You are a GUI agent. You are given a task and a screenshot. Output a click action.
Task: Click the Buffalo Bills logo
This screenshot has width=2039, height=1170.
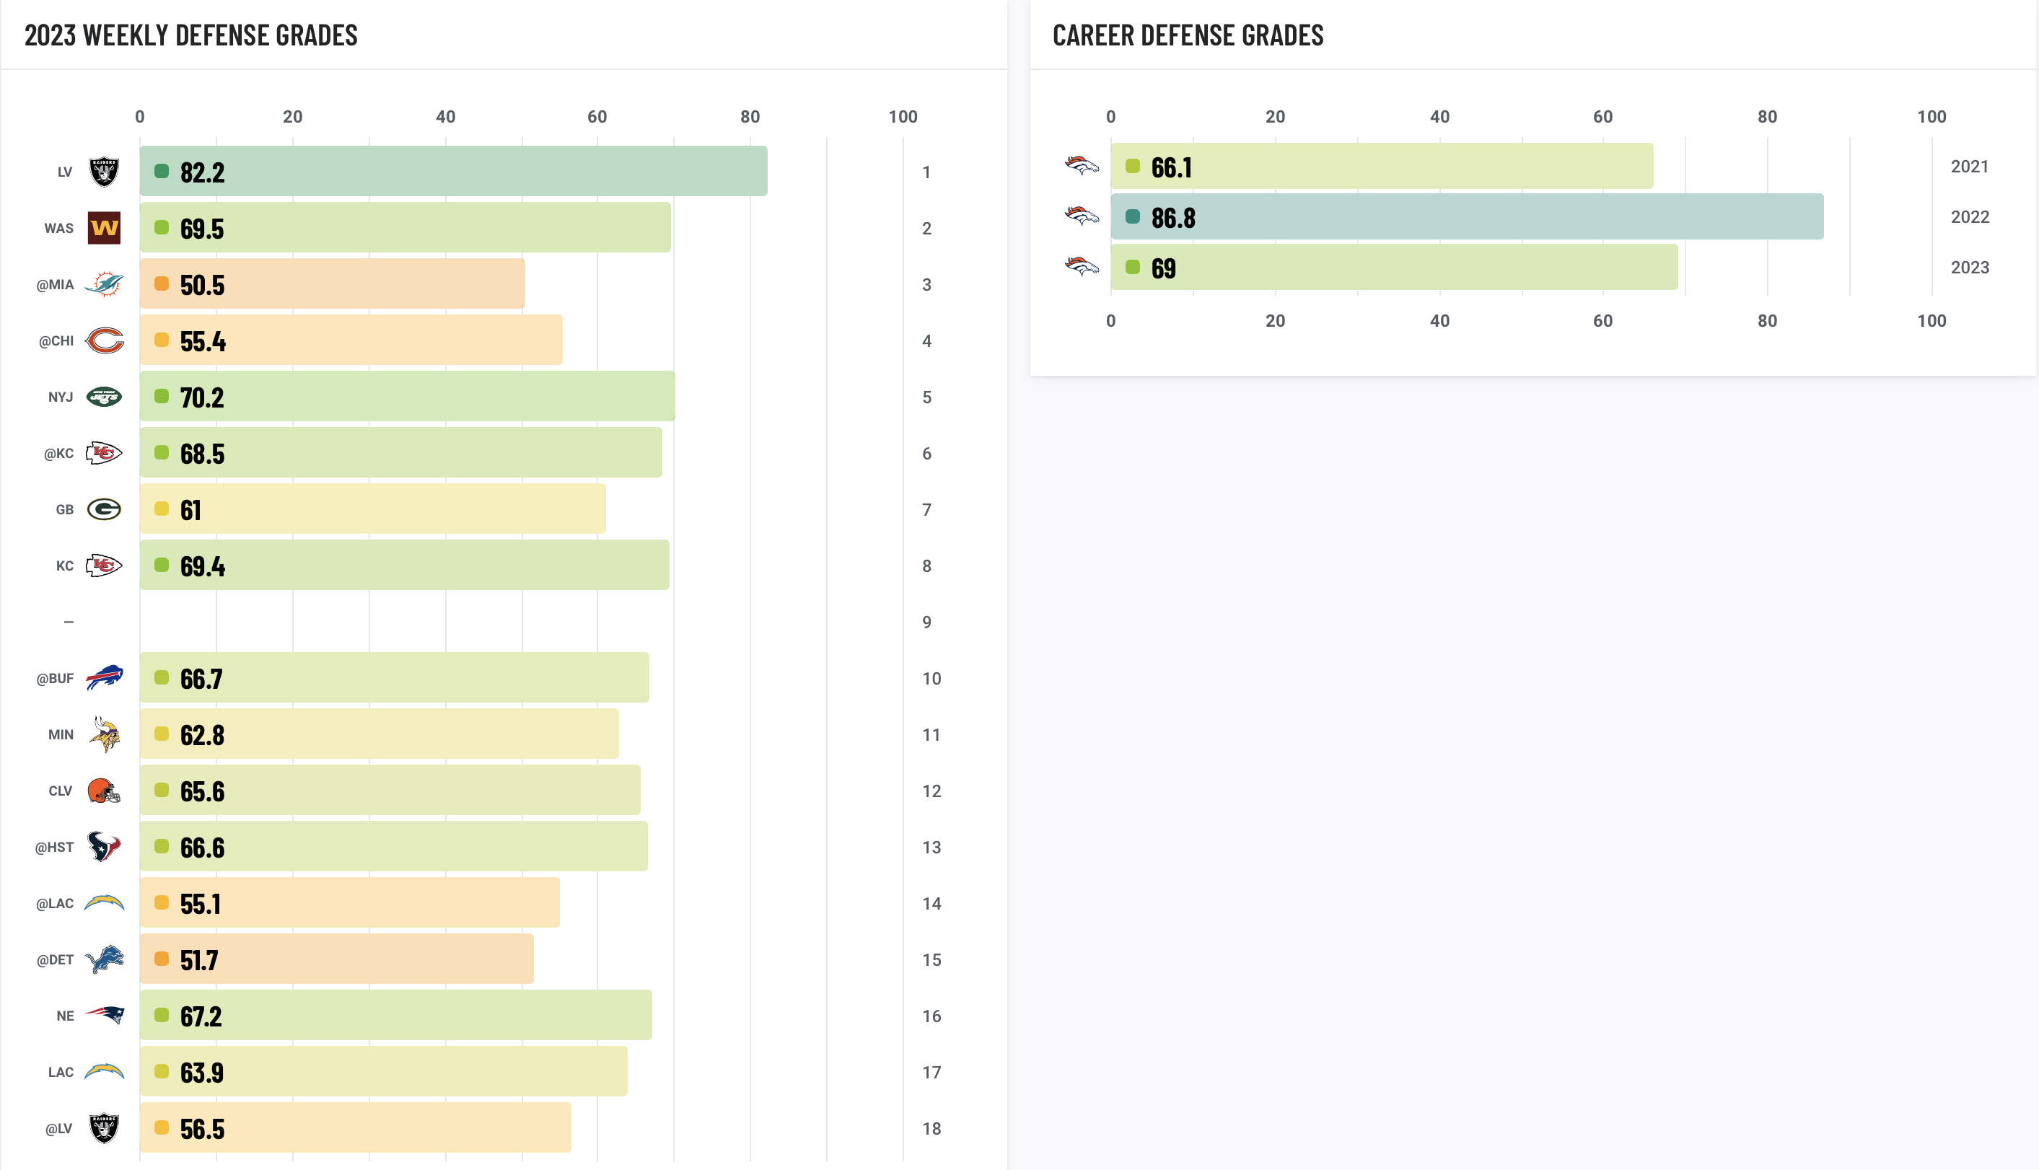click(x=104, y=677)
